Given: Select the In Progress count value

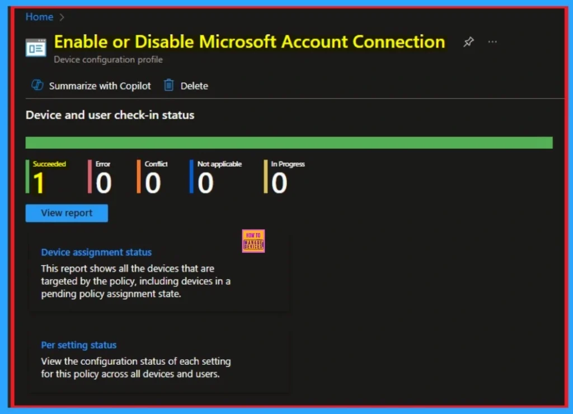Looking at the screenshot, I should [x=279, y=183].
